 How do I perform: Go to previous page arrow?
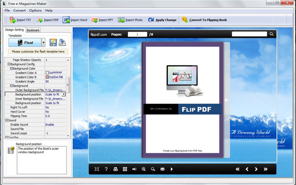point(247,169)
